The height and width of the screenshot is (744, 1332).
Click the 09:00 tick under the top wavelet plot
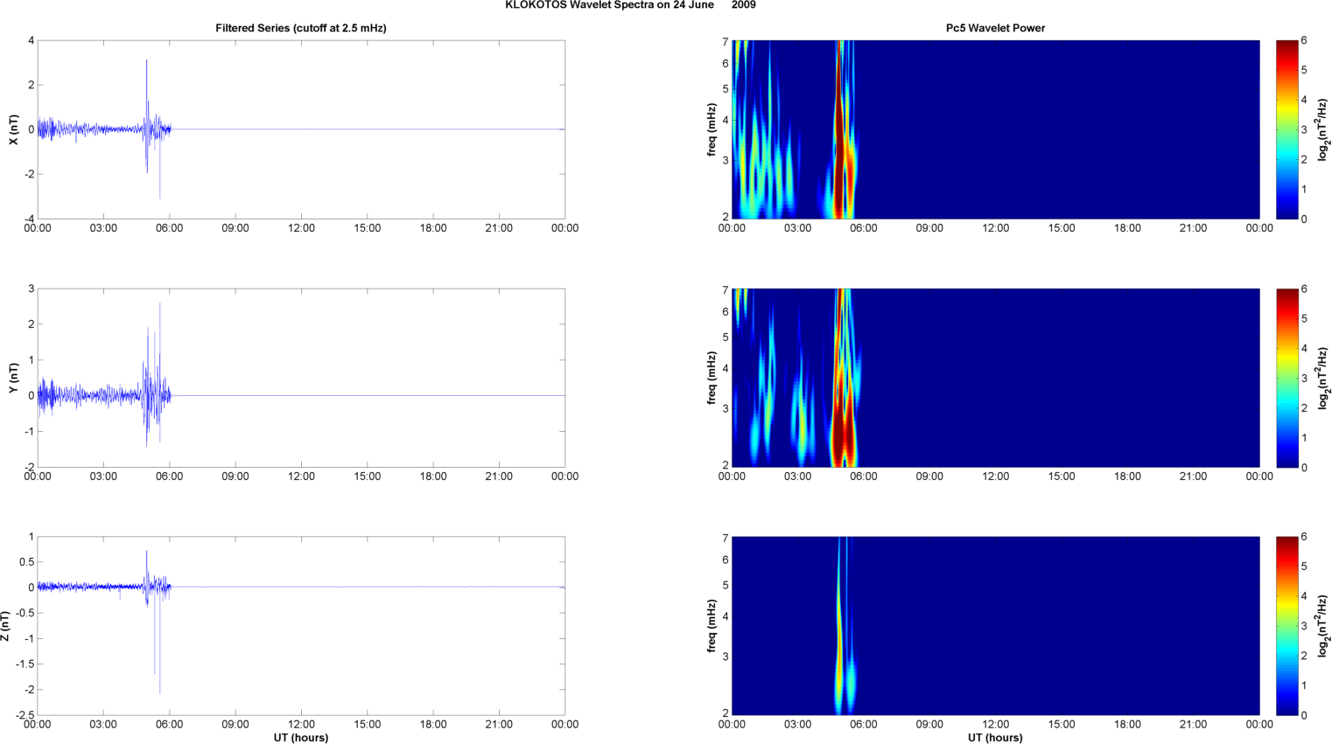[929, 228]
